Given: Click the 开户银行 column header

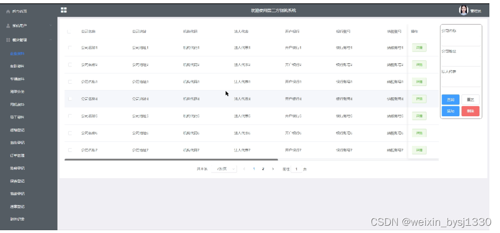Looking at the screenshot, I should pyautogui.click(x=292, y=32).
